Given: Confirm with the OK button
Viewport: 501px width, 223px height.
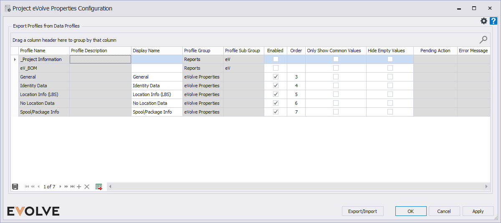Looking at the screenshot, I should 411,211.
